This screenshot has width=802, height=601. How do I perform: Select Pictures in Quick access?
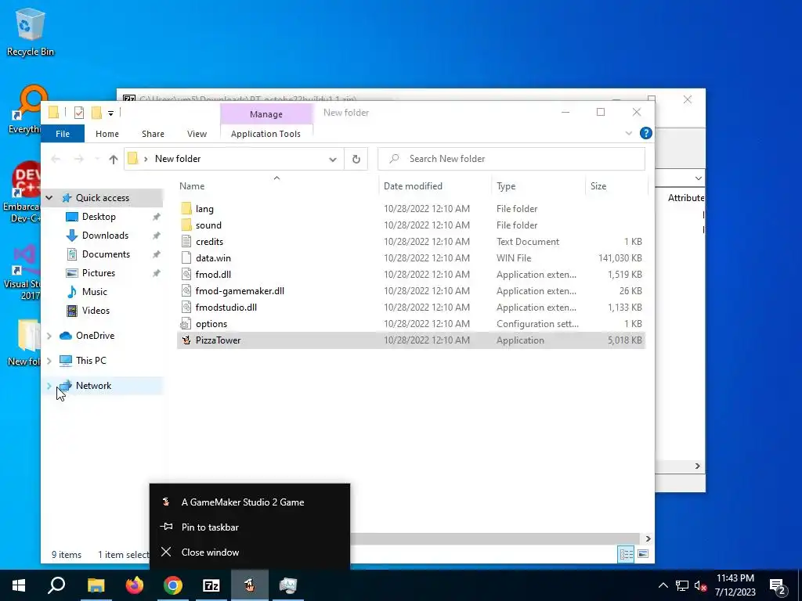(98, 273)
